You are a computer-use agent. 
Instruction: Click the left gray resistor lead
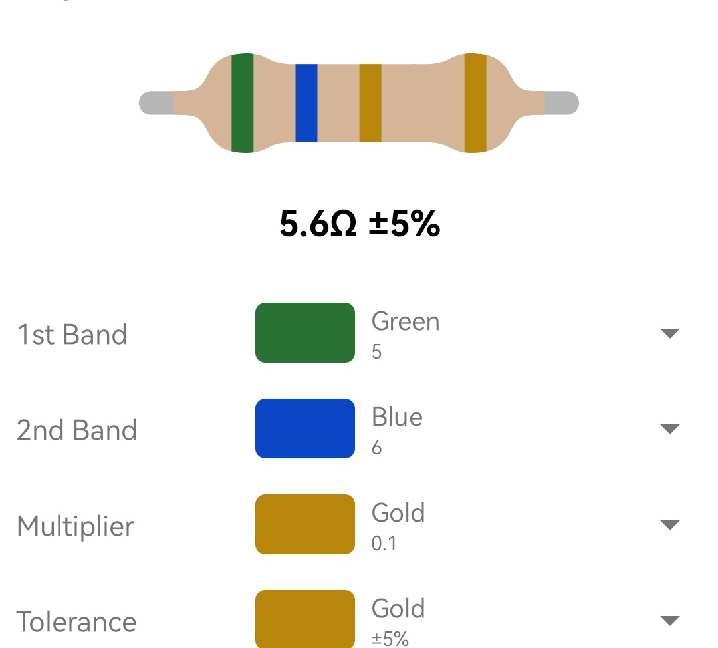click(x=156, y=103)
